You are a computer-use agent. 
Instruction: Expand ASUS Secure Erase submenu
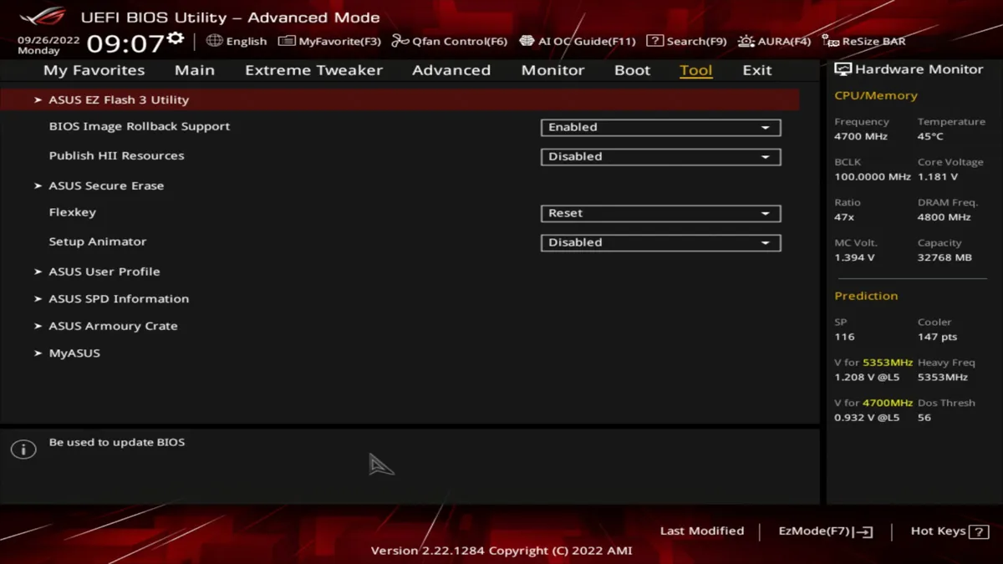[106, 185]
